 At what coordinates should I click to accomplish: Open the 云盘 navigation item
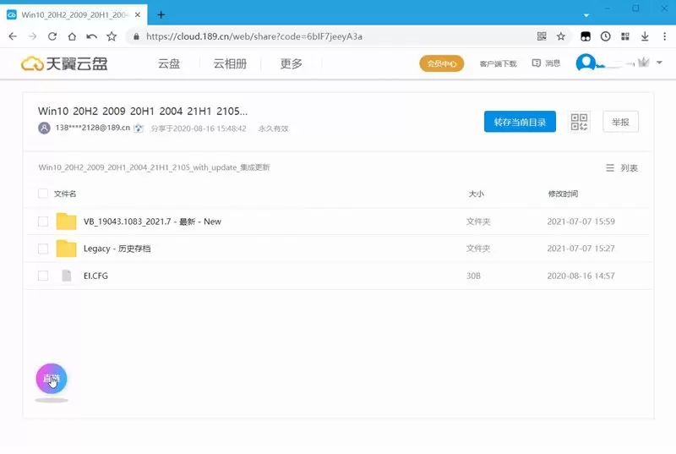169,63
